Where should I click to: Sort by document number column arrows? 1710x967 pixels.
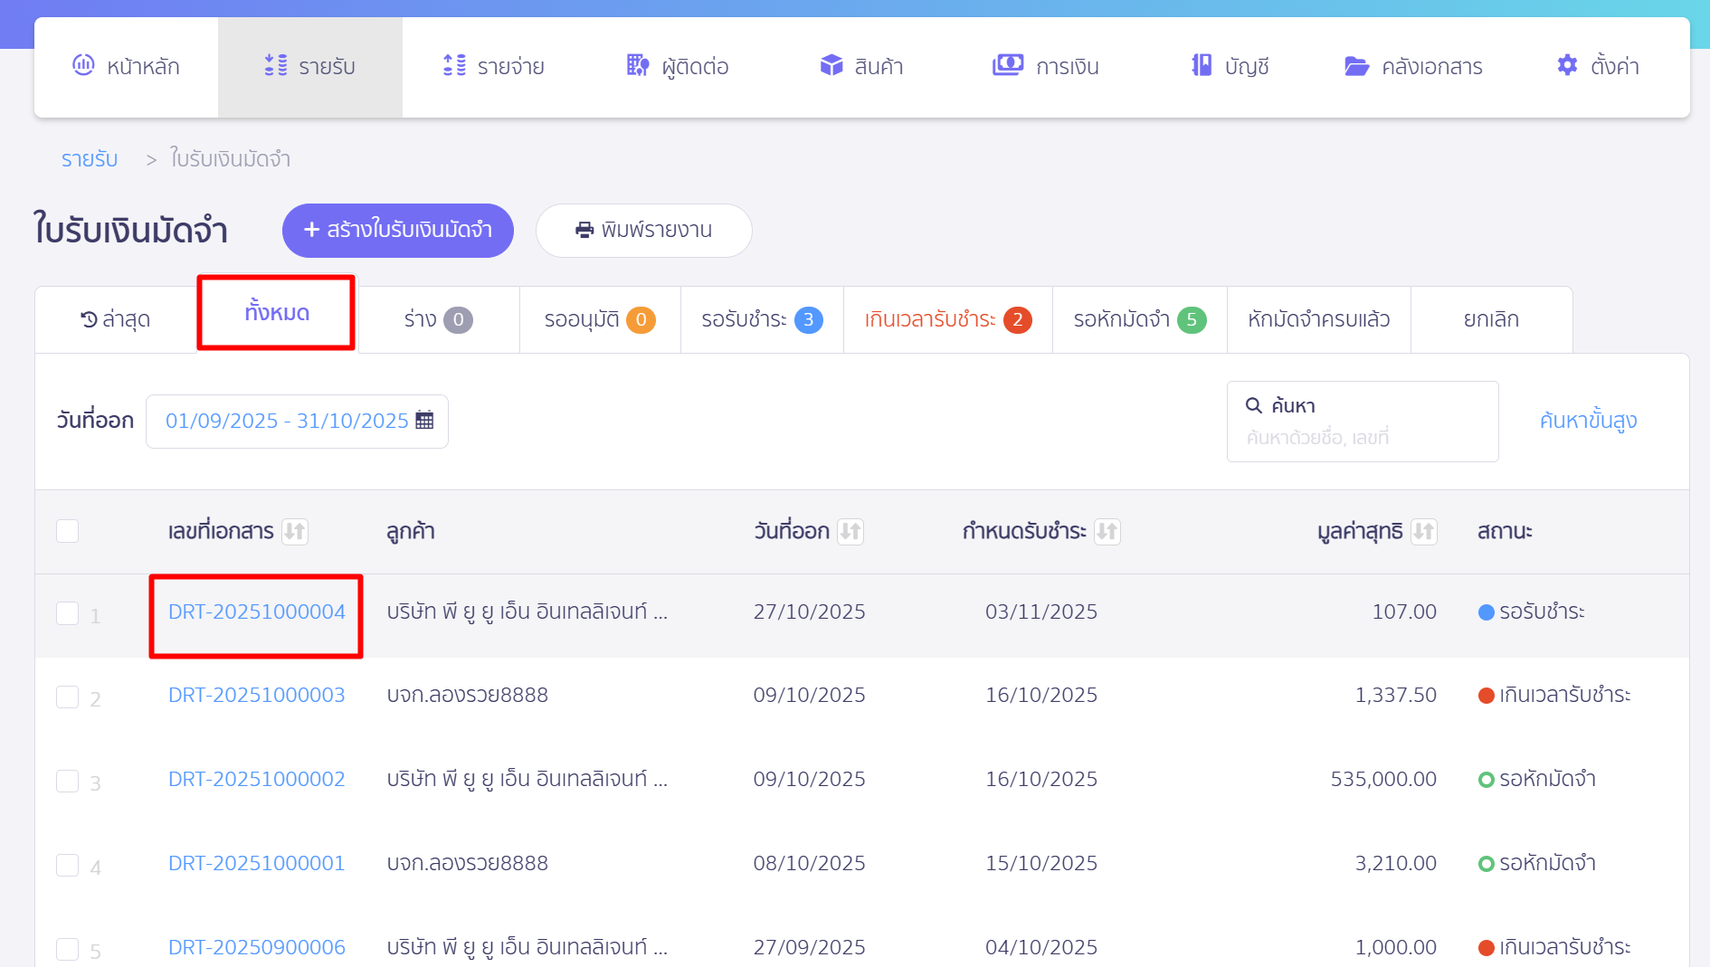coord(295,531)
